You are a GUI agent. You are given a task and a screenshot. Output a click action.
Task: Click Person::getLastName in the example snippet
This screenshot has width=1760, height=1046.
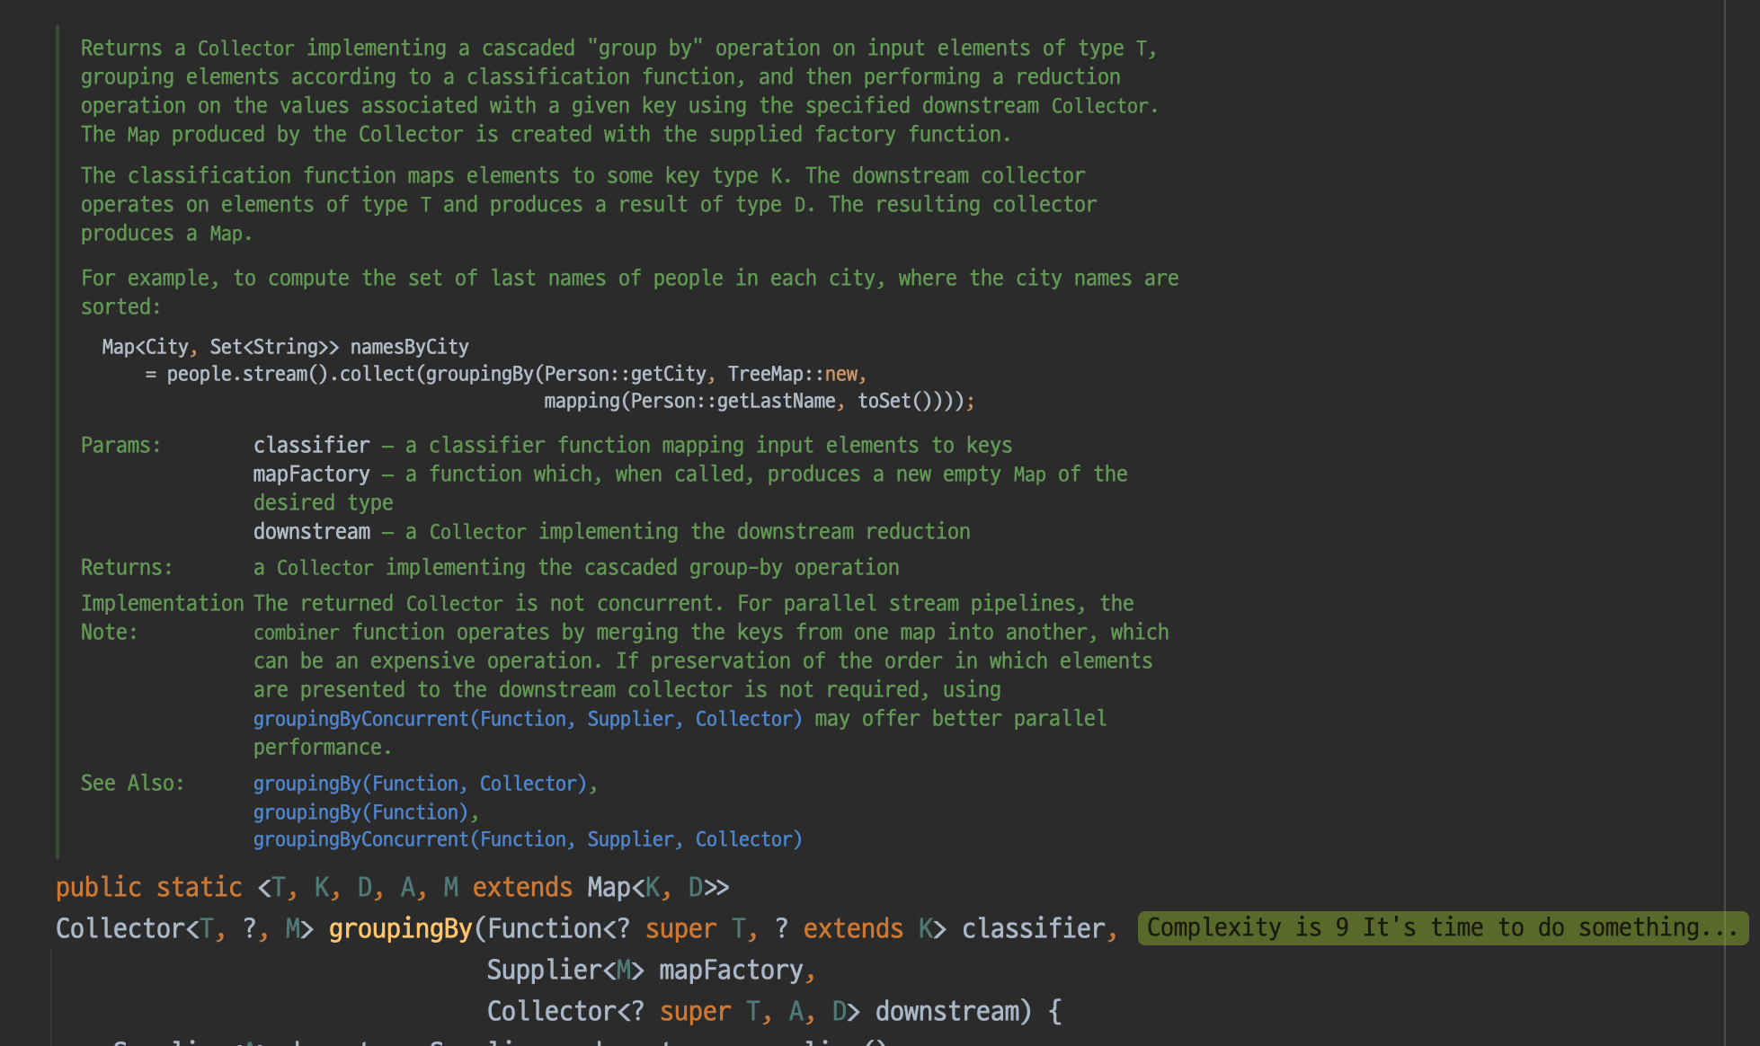pyautogui.click(x=733, y=401)
